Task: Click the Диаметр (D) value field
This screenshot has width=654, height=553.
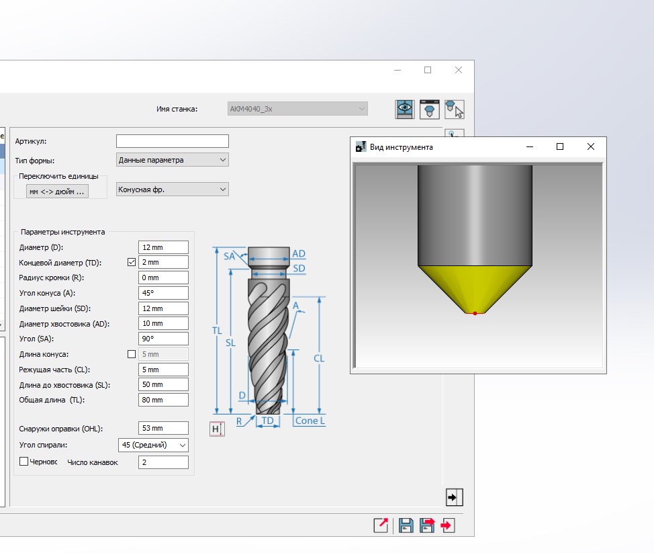Action: (163, 247)
